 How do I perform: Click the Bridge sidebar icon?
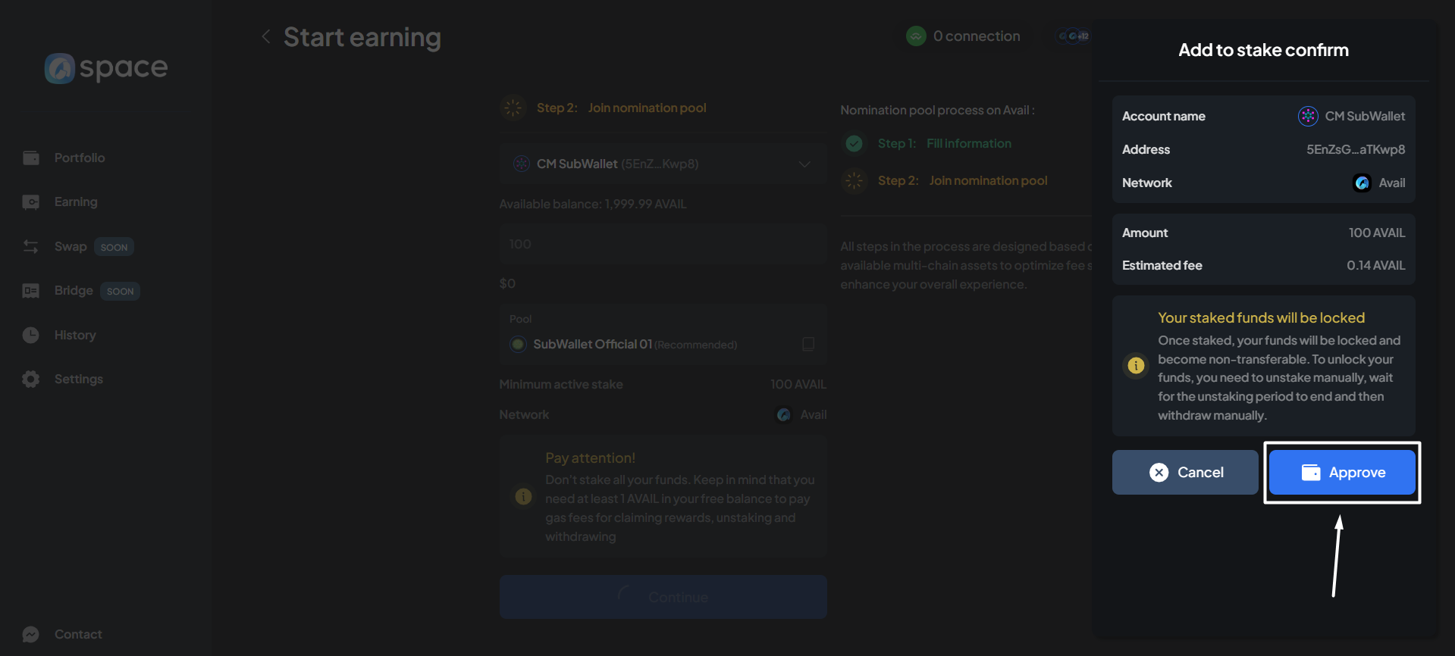tap(31, 291)
